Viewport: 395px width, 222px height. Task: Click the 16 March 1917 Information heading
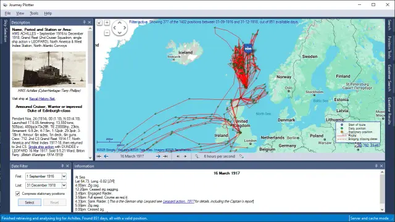227,173
